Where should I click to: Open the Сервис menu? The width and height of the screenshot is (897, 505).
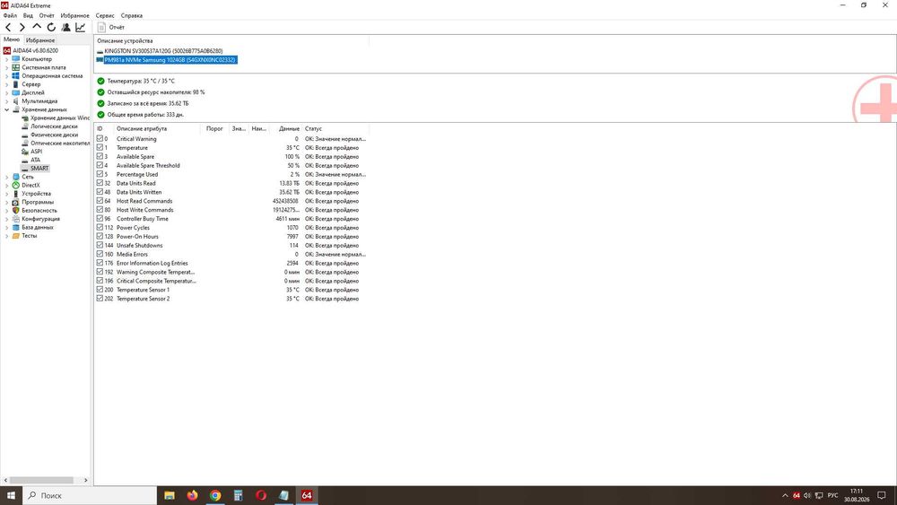tap(105, 15)
